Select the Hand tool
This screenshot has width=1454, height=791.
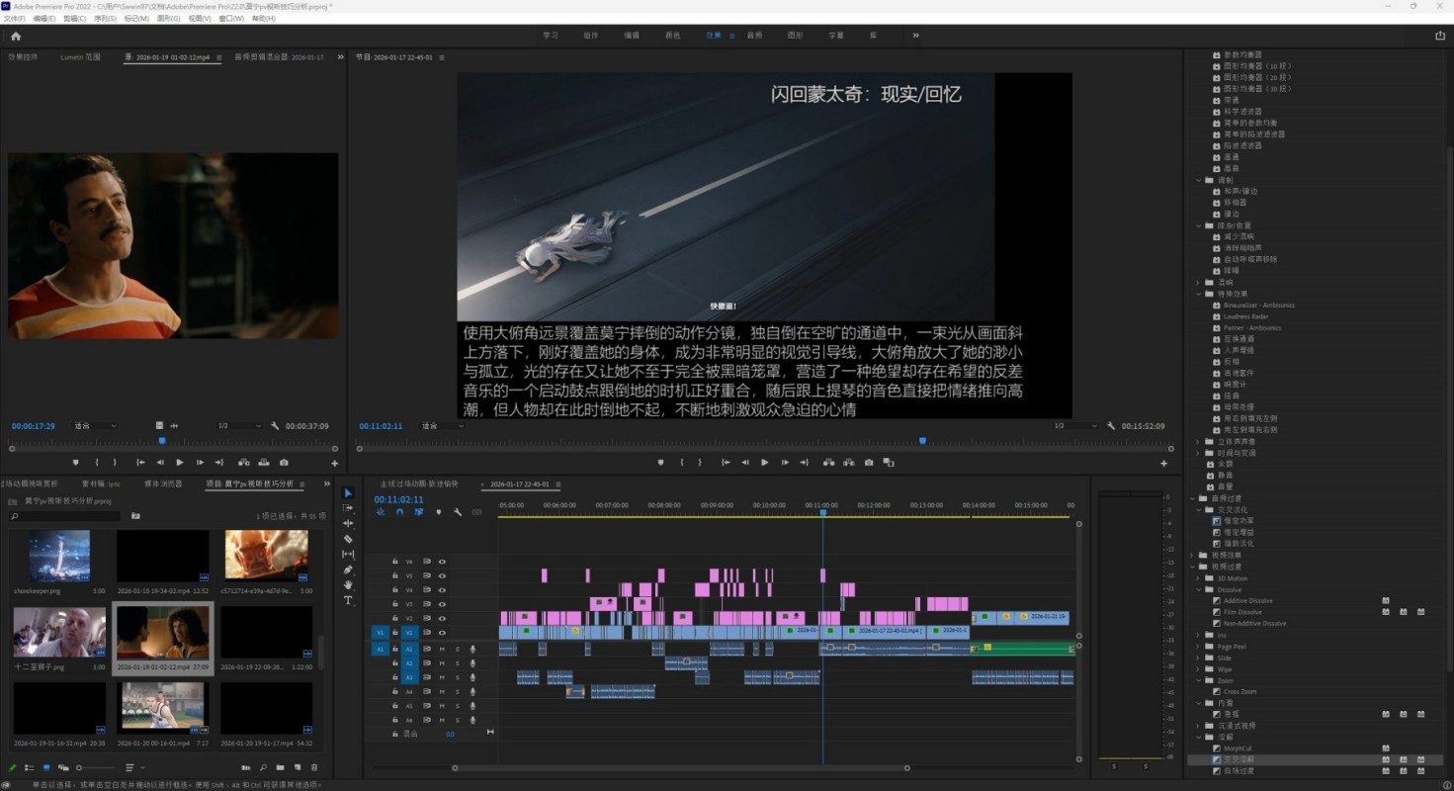[x=348, y=585]
